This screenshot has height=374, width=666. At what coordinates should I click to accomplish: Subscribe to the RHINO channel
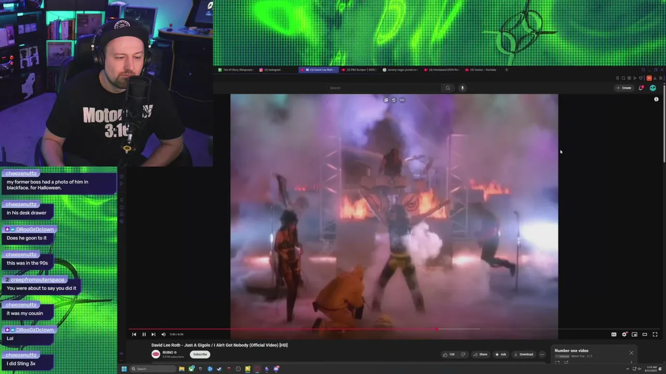coord(200,354)
